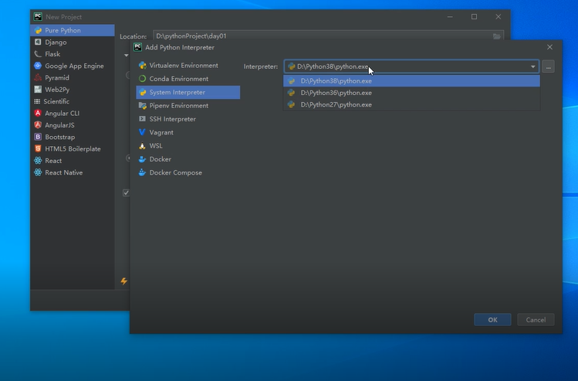The image size is (578, 381).
Task: Select WSL interpreter type
Action: coord(188,146)
